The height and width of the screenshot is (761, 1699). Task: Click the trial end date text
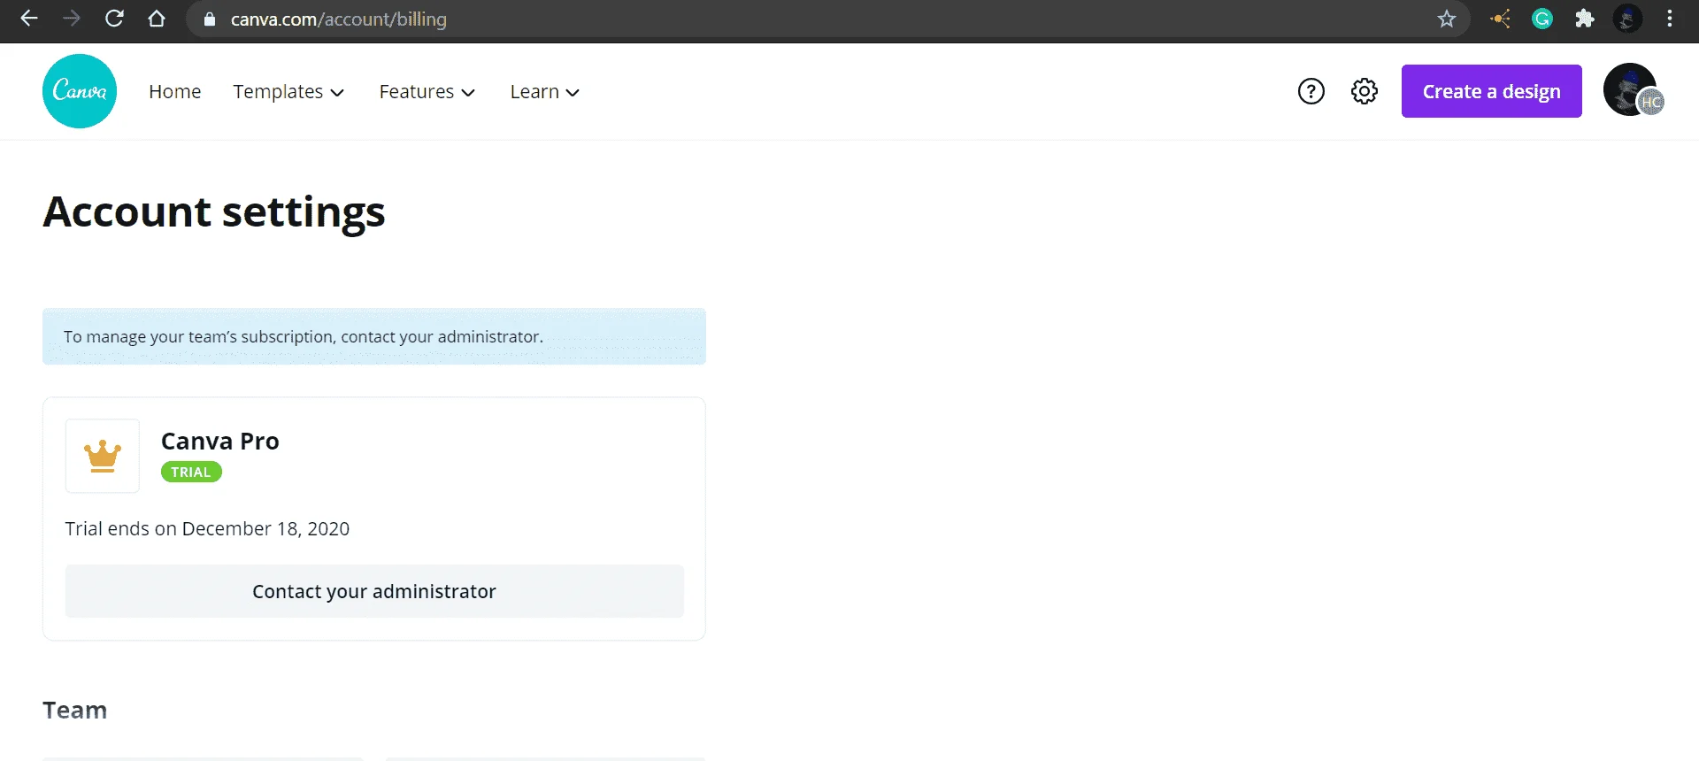point(207,529)
